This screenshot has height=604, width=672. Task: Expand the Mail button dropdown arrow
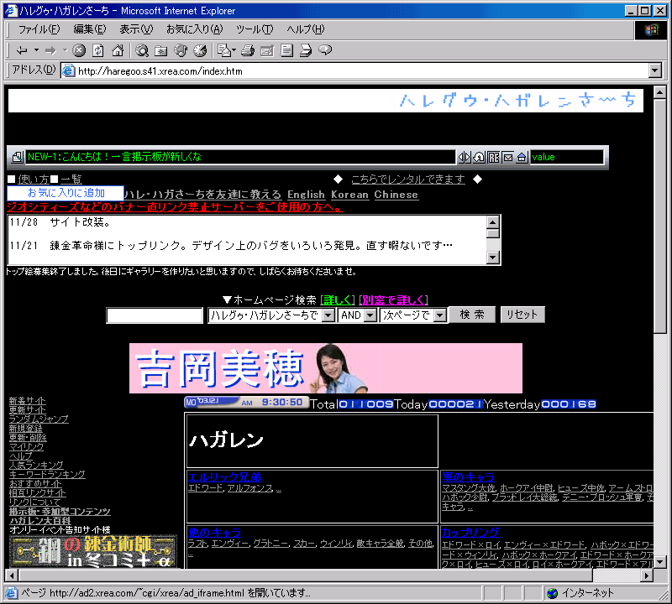tap(234, 50)
